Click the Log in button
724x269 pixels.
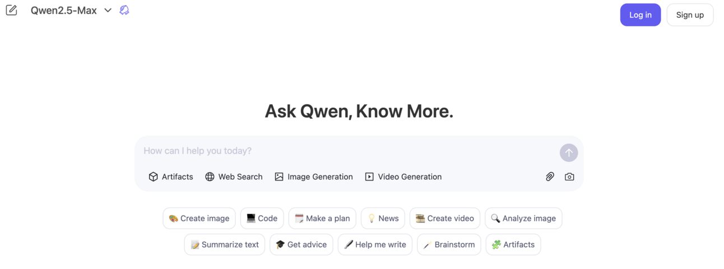coord(641,15)
